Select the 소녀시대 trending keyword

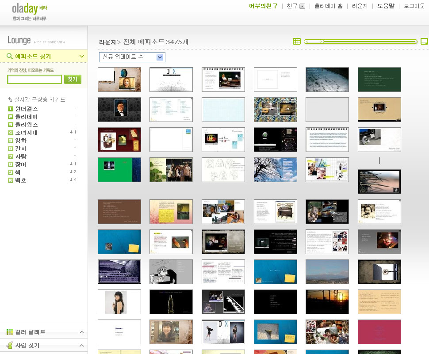point(27,133)
